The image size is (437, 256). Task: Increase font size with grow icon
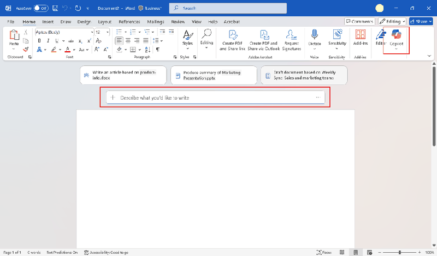click(97, 50)
